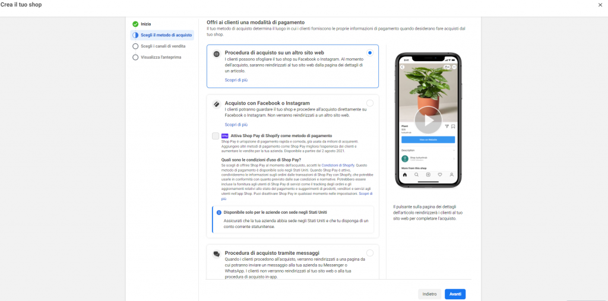Image resolution: width=608 pixels, height=301 pixels.
Task: Select Procedura di acquisto tramite messaggi radio
Action: pyautogui.click(x=370, y=253)
